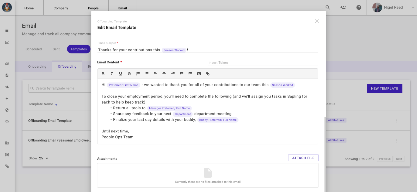The height and width of the screenshot is (192, 417).
Task: Insert a hyperlink in the editor
Action: click(208, 74)
